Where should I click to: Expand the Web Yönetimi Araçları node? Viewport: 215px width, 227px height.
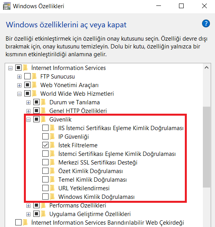coord(19,85)
